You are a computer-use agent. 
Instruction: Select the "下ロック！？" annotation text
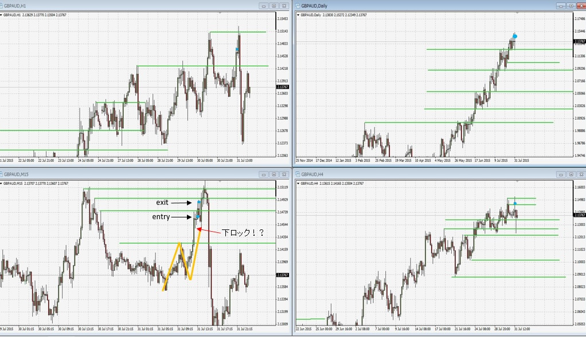click(242, 232)
